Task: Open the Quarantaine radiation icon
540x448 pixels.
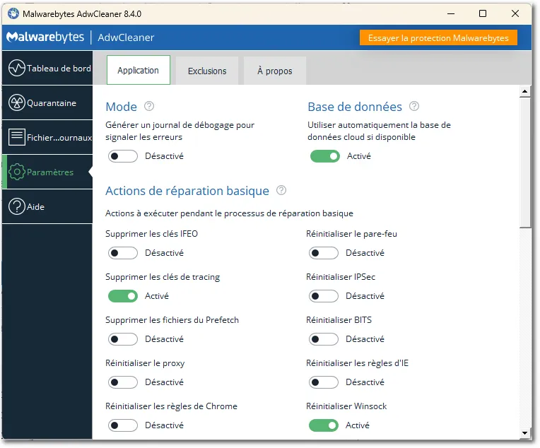Action: [17, 102]
